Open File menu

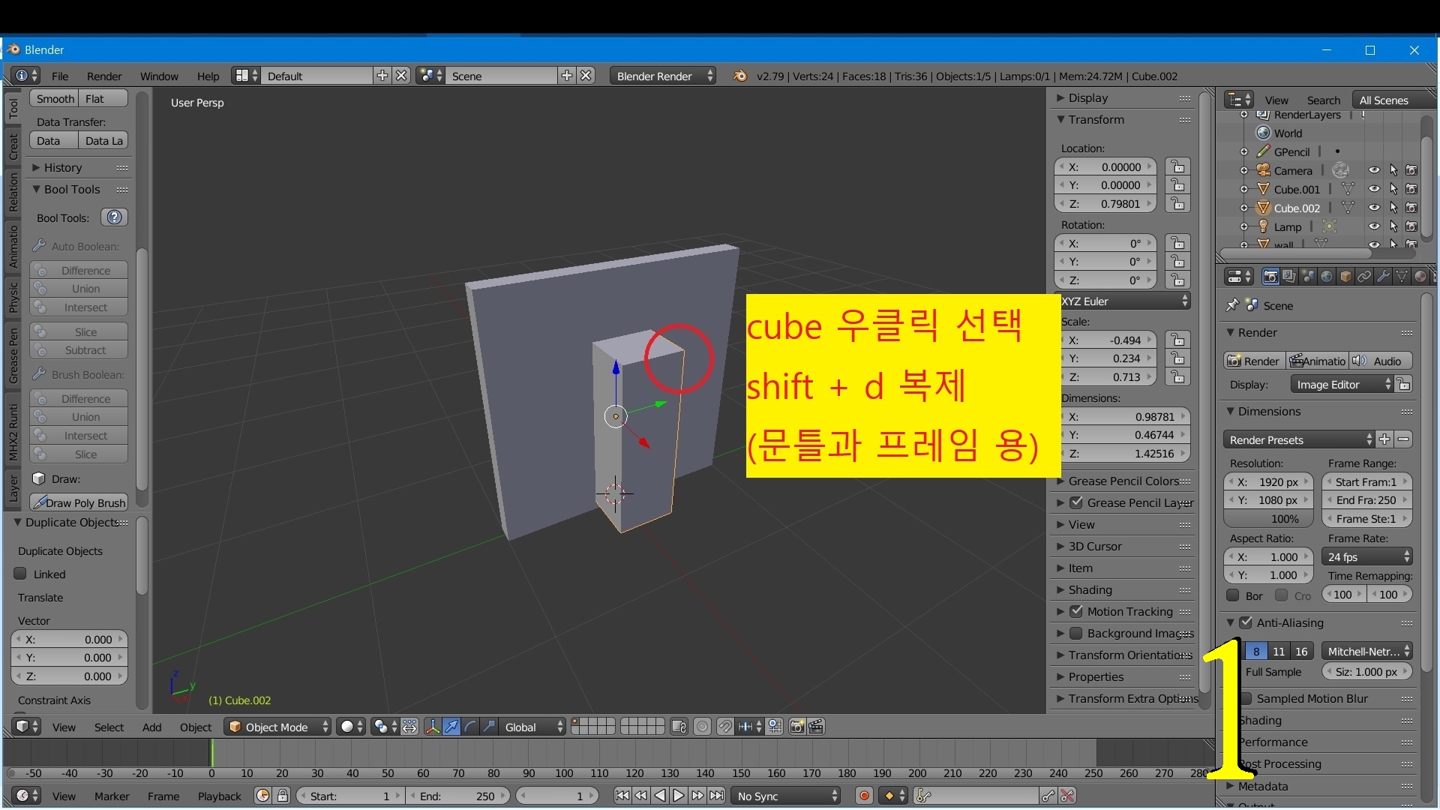60,76
